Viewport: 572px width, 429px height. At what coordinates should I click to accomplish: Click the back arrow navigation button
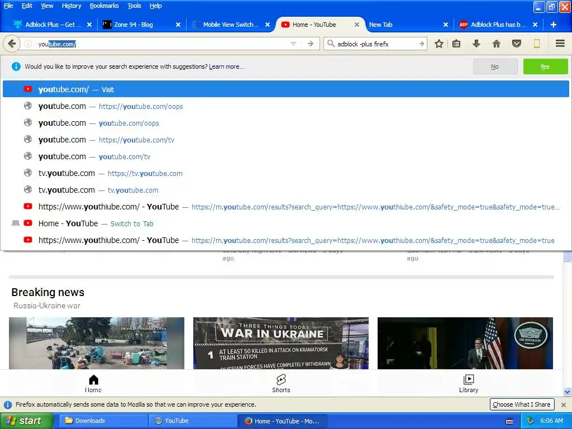point(12,44)
